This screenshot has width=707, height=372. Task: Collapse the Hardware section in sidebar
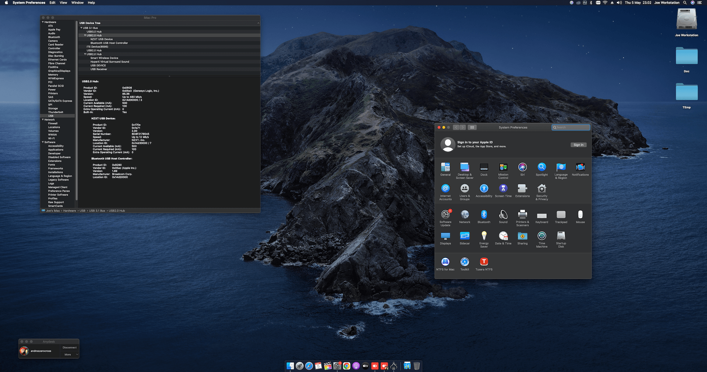[43, 22]
